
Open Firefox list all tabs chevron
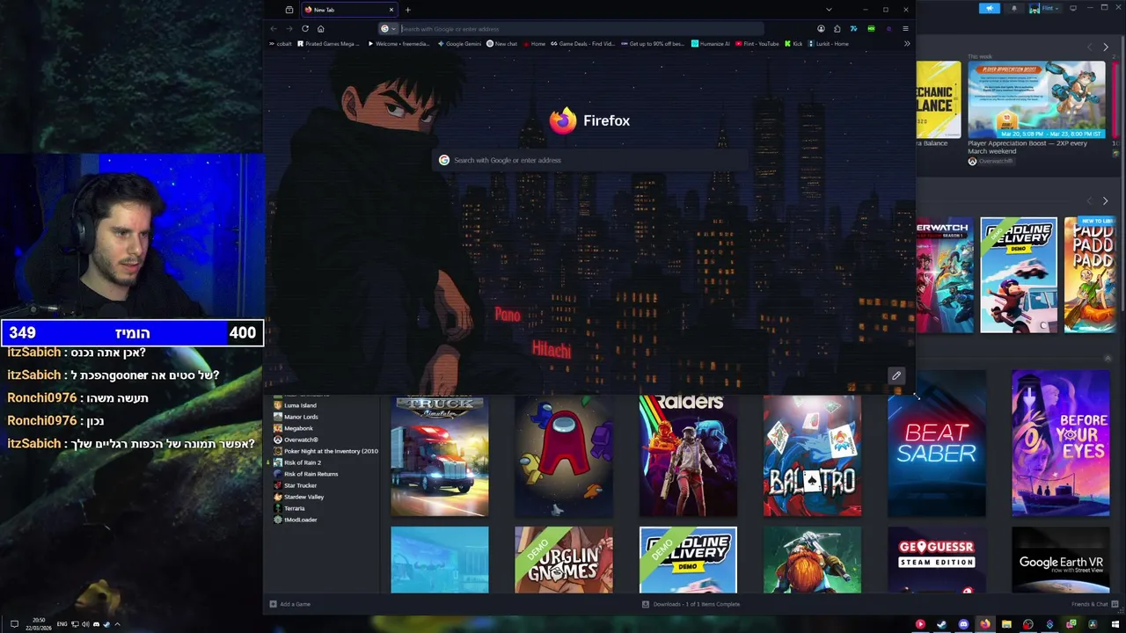pos(828,10)
